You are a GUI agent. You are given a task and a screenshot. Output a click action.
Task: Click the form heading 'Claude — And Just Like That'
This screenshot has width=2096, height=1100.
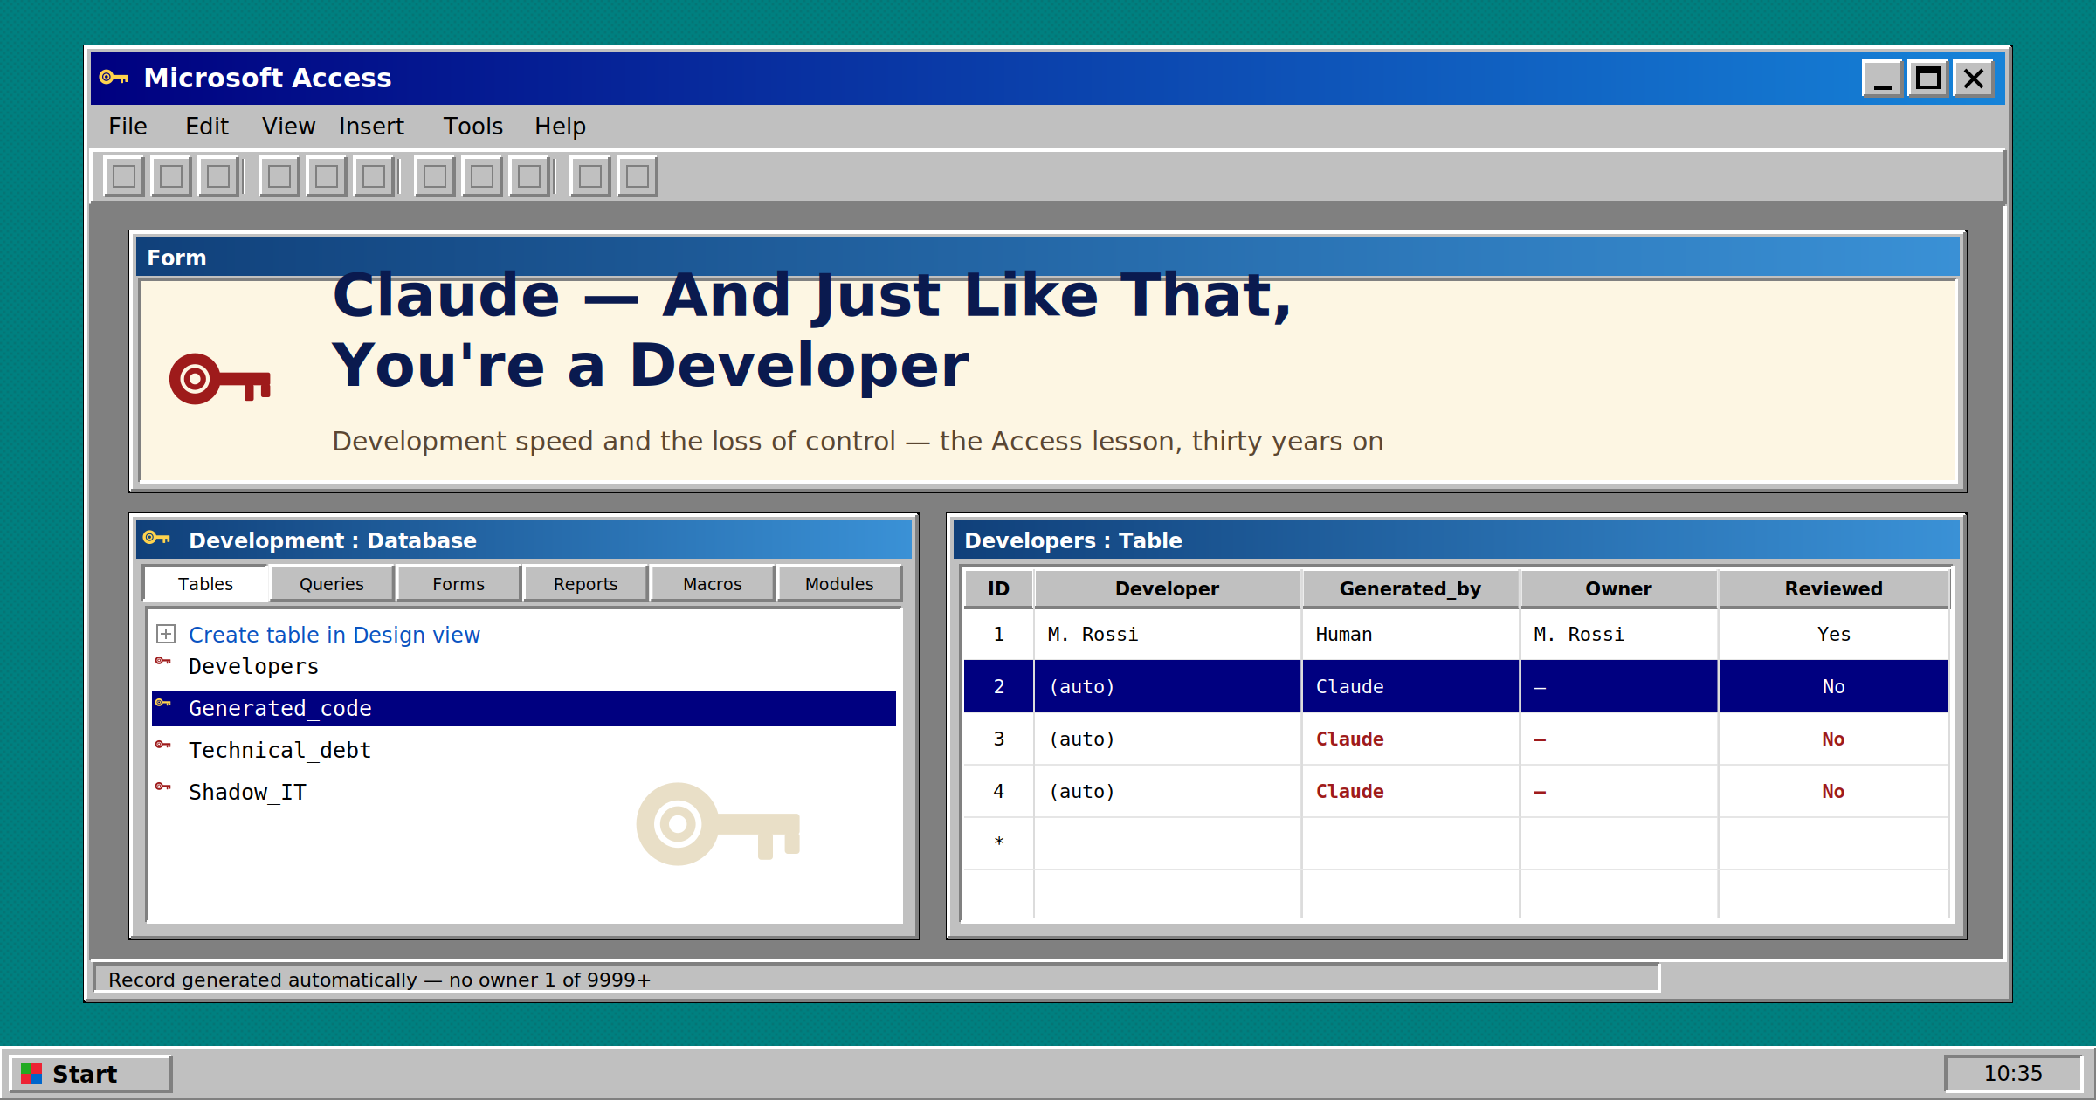pos(811,295)
